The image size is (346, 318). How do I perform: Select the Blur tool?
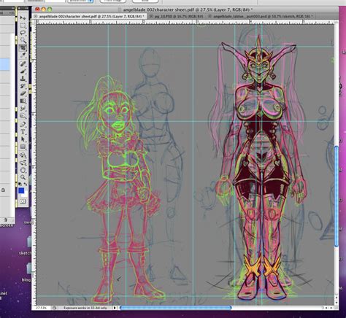pyautogui.click(x=23, y=108)
